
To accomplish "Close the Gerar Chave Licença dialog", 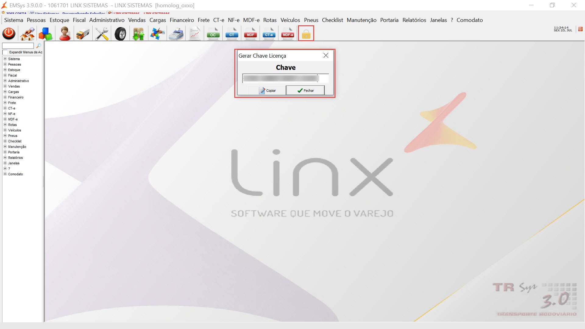I will point(326,55).
